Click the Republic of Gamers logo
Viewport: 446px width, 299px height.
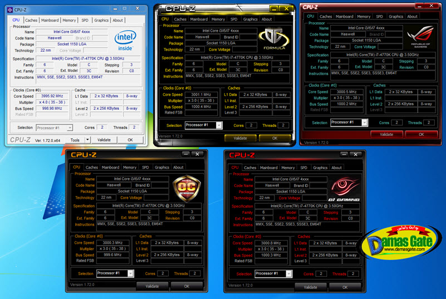pyautogui.click(x=420, y=36)
